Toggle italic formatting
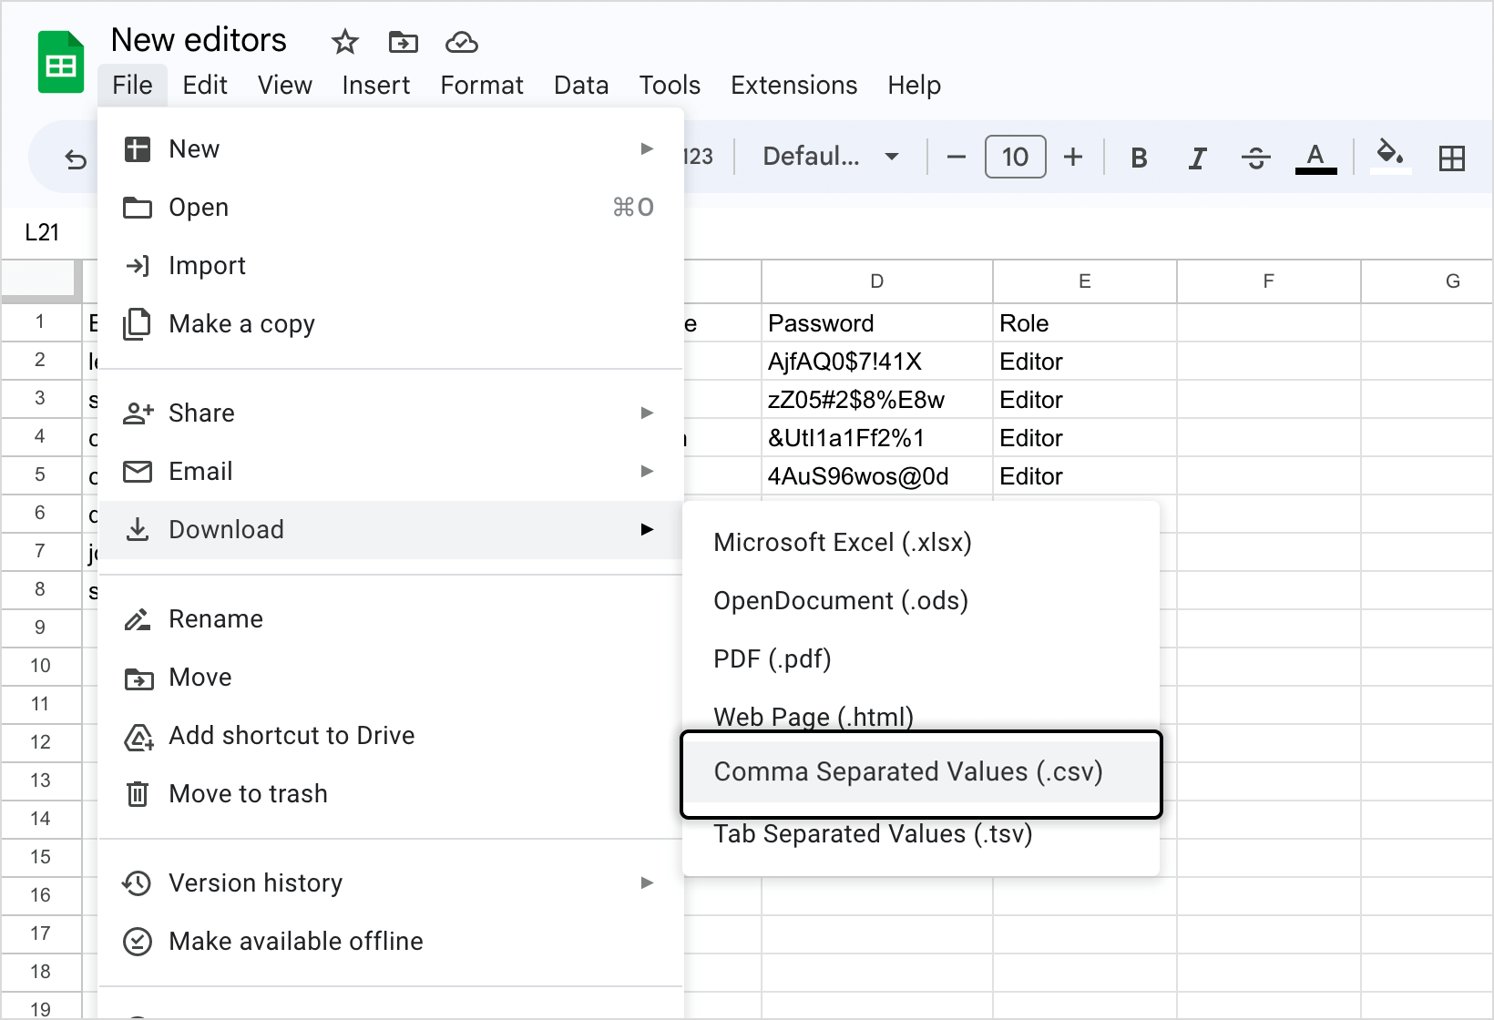The height and width of the screenshot is (1020, 1494). pos(1197,158)
